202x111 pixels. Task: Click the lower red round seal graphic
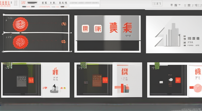[x=20, y=42]
